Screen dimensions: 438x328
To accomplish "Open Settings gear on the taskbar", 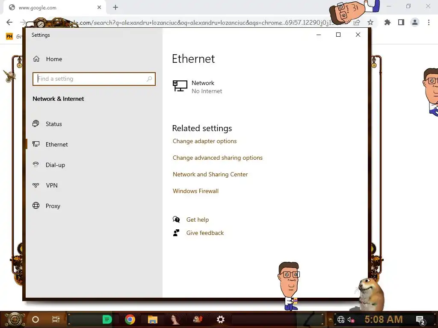I will [221, 319].
